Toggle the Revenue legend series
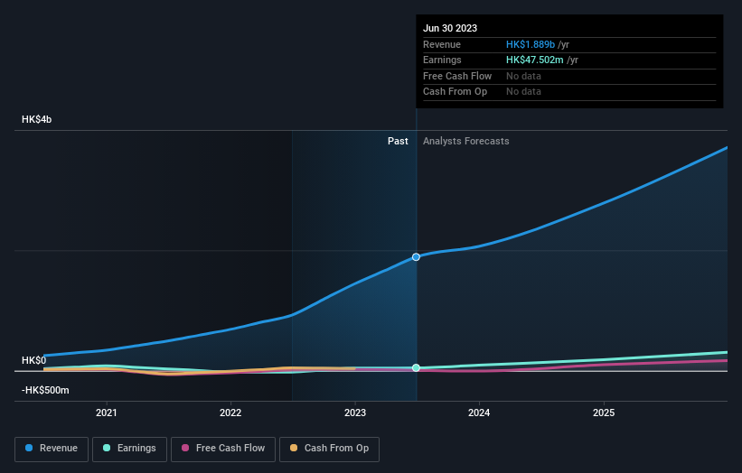742x473 pixels. 52,449
